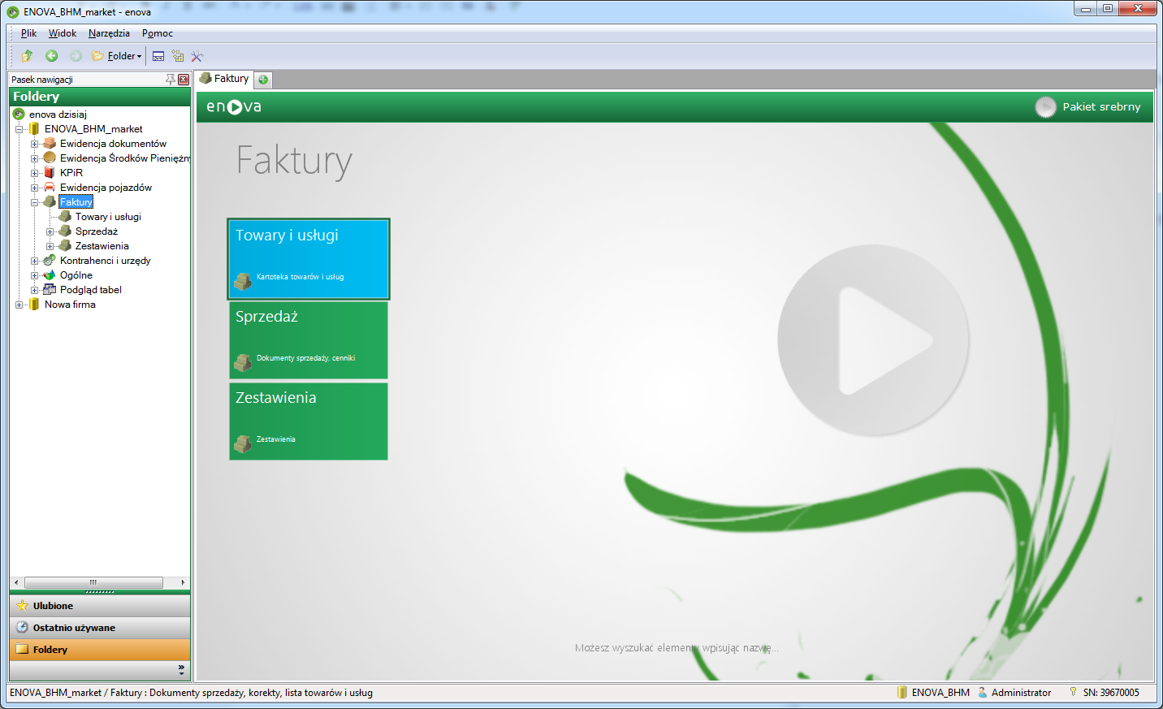Open the Plik menu
This screenshot has width=1163, height=709.
(x=28, y=33)
